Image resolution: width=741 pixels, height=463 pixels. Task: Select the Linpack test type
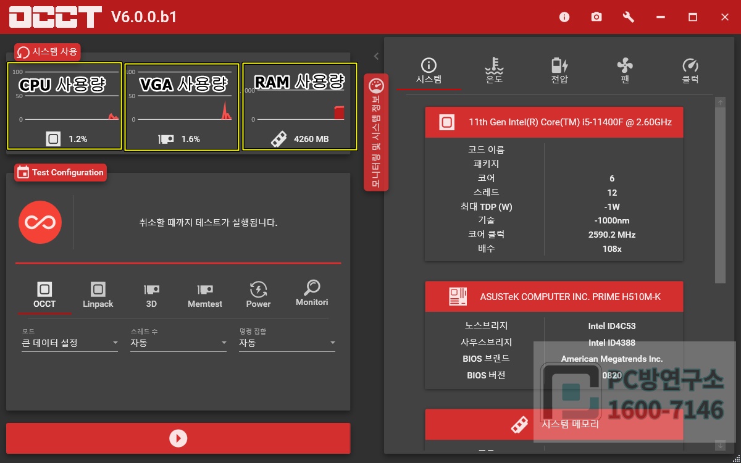pos(98,295)
